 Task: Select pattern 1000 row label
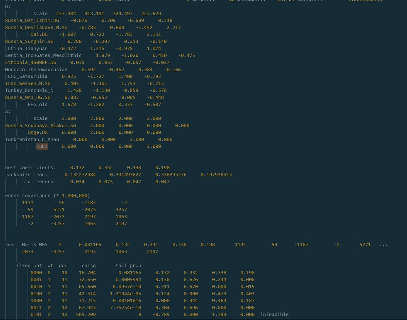point(36,301)
